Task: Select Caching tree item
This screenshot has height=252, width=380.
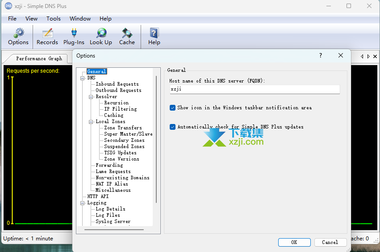Action: coord(114,116)
